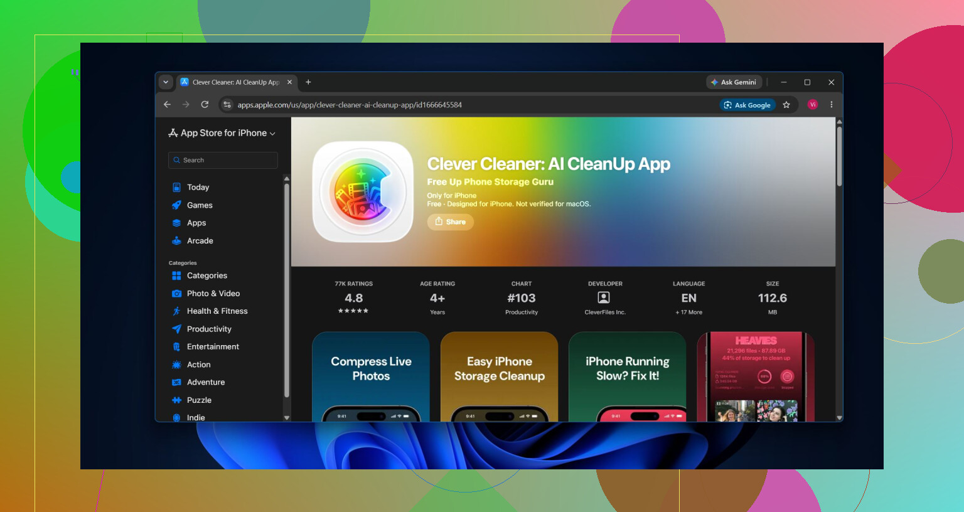964x512 pixels.
Task: Click the page scroll-down arrow
Action: click(839, 418)
